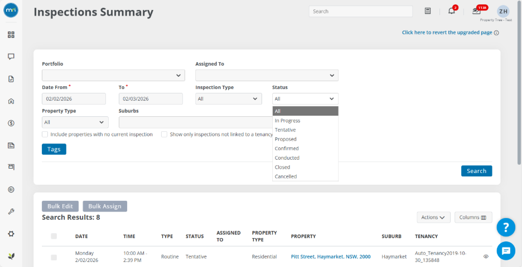Open the reports document sidebar icon
Image resolution: width=522 pixels, height=267 pixels.
11,145
